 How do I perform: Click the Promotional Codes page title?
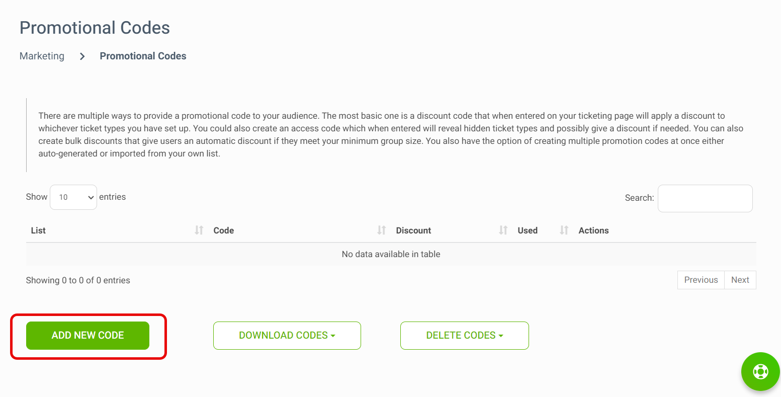[95, 28]
